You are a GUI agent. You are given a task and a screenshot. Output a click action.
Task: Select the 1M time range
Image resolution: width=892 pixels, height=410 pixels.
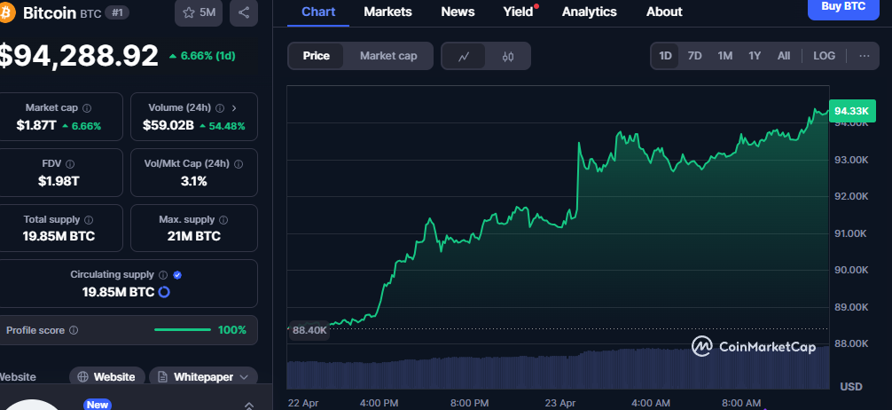pos(724,56)
